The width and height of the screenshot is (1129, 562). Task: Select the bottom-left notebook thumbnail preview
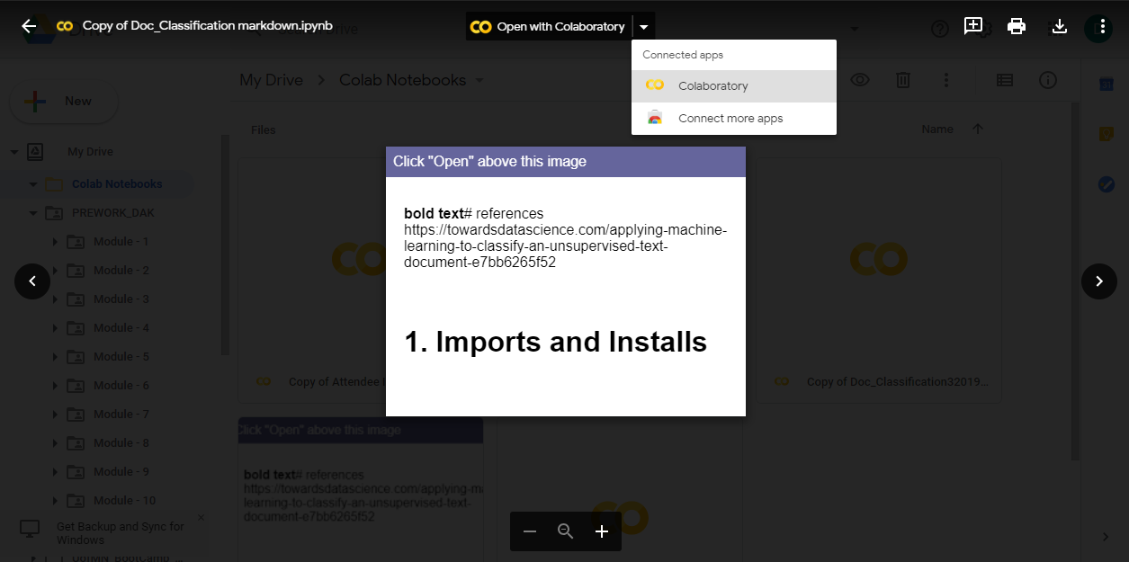361,489
